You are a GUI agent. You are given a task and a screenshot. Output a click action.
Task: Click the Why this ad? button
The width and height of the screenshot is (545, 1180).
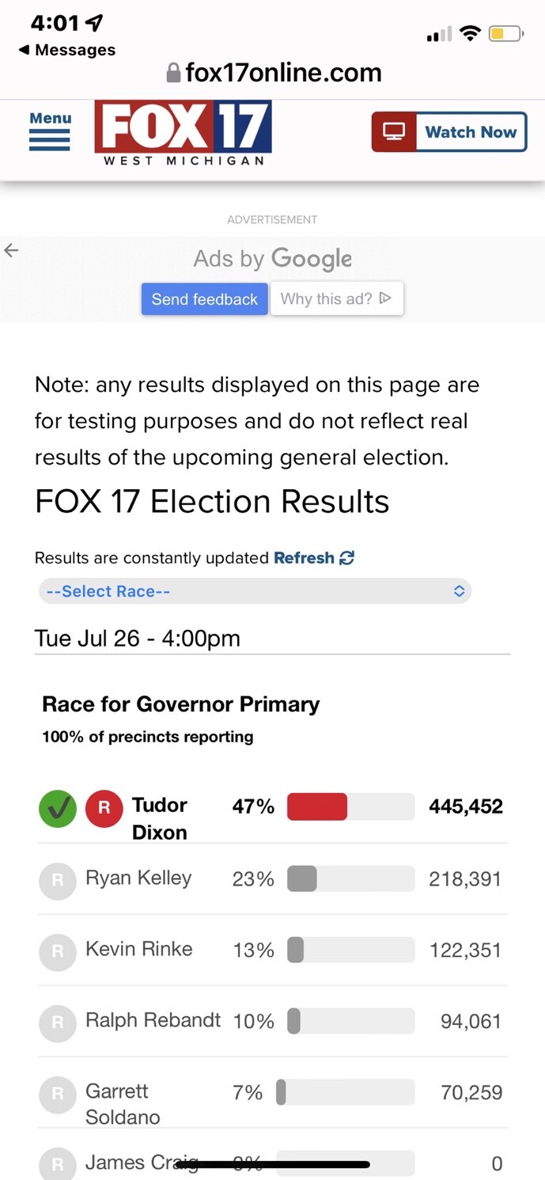point(336,299)
